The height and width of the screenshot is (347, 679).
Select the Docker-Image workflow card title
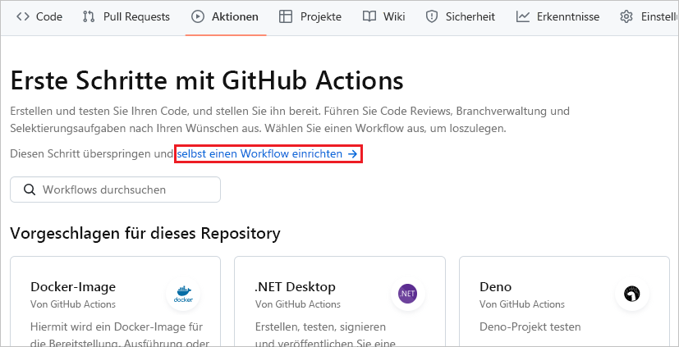73,286
